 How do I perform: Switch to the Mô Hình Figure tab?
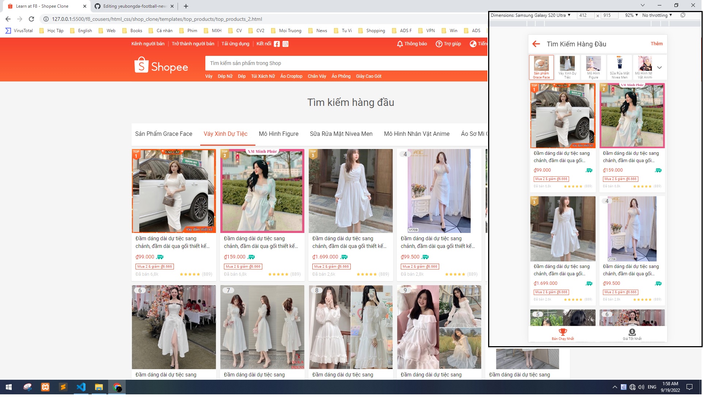point(278,134)
